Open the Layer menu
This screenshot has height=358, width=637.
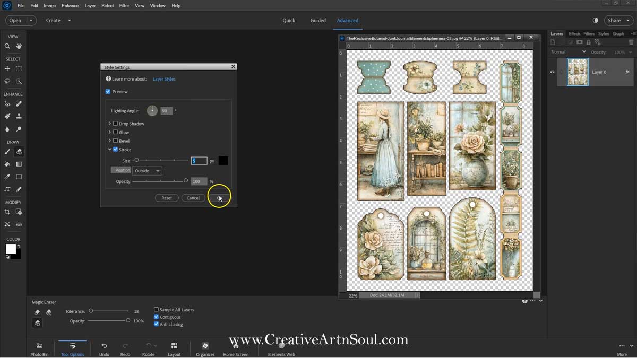click(90, 6)
